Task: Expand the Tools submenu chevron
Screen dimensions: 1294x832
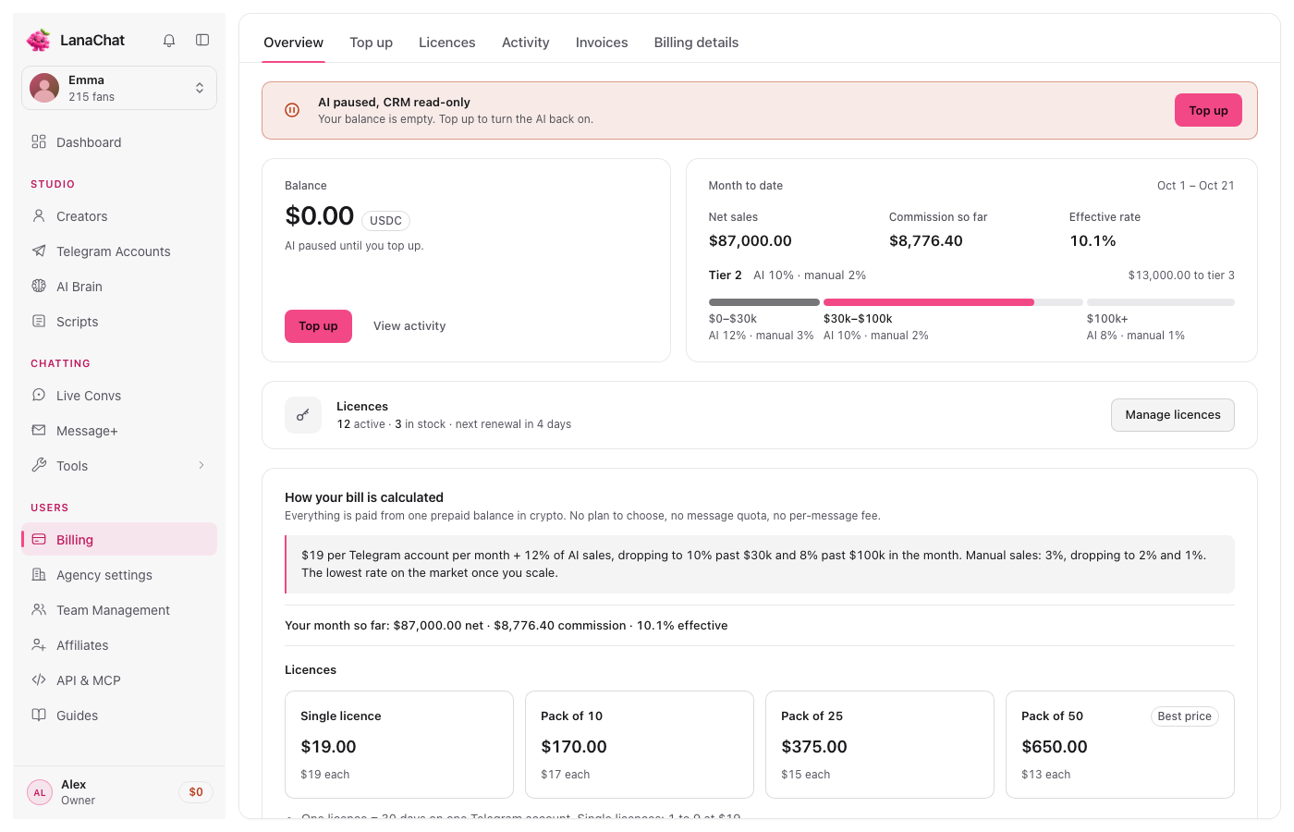Action: point(201,465)
